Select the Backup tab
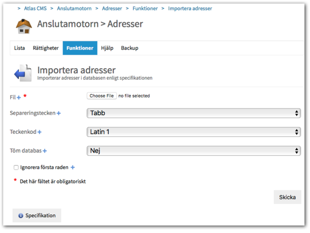Image resolution: width=310 pixels, height=233 pixels. pyautogui.click(x=129, y=48)
